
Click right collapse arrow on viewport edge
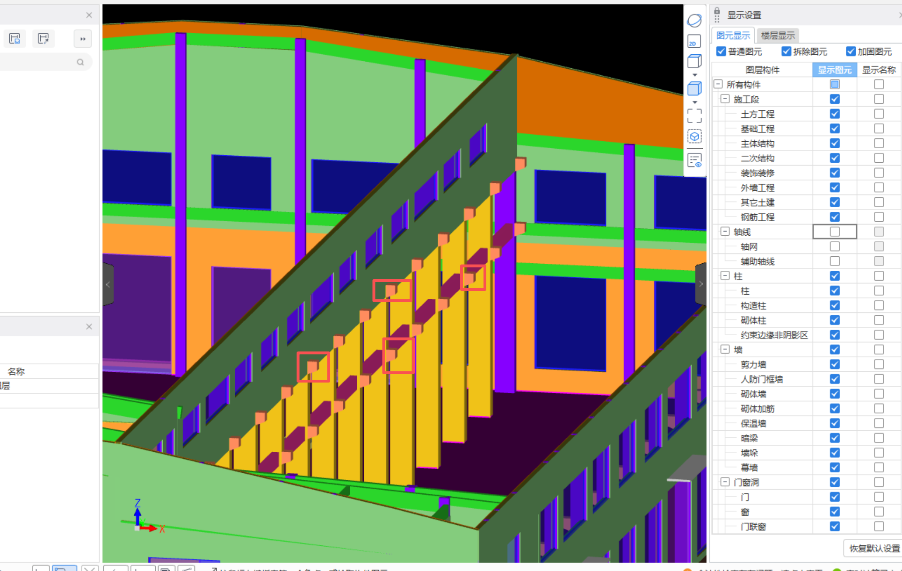click(700, 284)
